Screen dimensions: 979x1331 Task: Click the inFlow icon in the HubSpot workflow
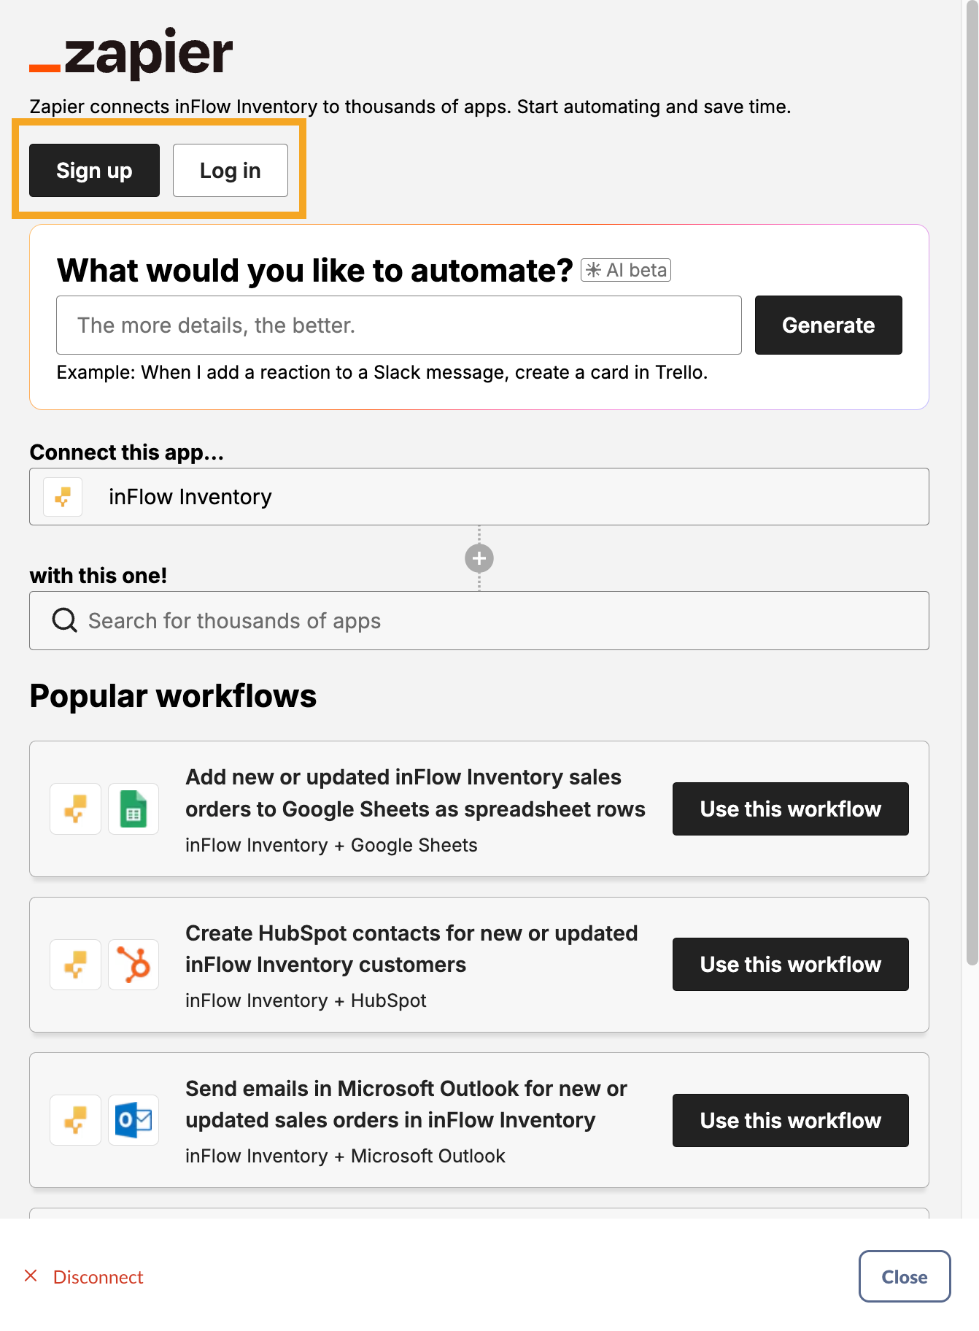pos(75,965)
